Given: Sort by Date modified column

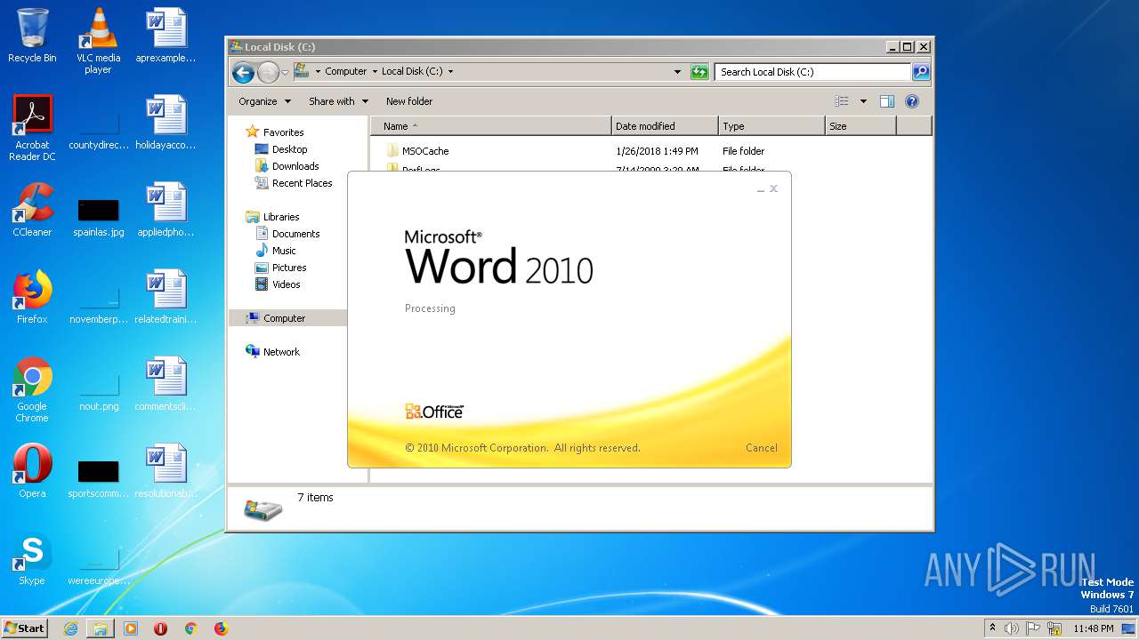Looking at the screenshot, I should (665, 126).
